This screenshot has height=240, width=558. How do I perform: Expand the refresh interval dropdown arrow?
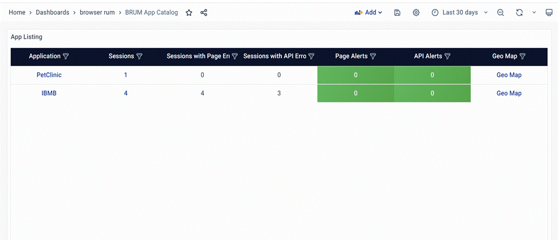pos(534,13)
